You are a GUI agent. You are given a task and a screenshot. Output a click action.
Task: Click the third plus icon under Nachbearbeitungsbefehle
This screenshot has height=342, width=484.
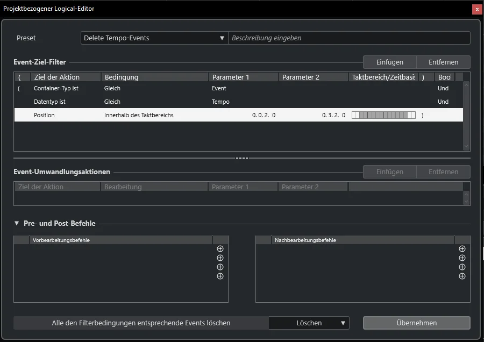tap(462, 267)
